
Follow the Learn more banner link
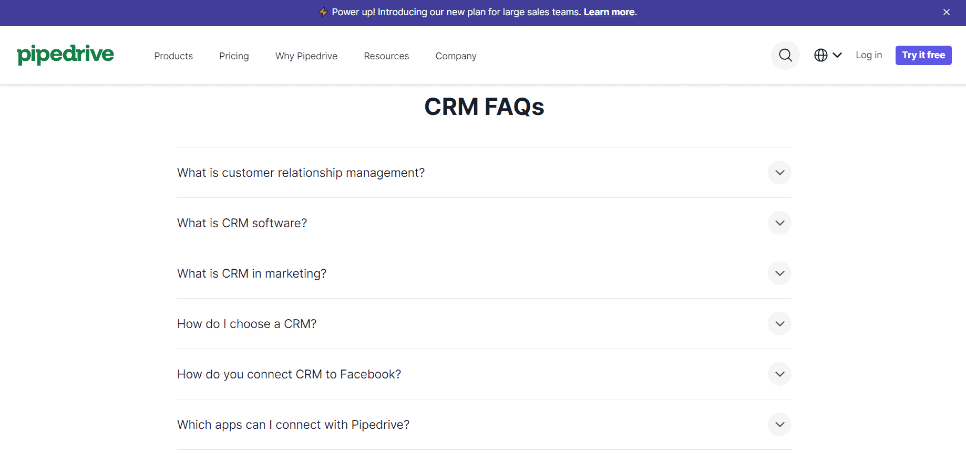tap(609, 12)
